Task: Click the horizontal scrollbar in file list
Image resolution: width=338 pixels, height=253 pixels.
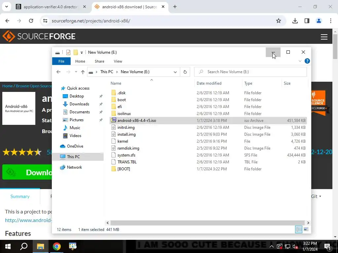Action: click(207, 223)
